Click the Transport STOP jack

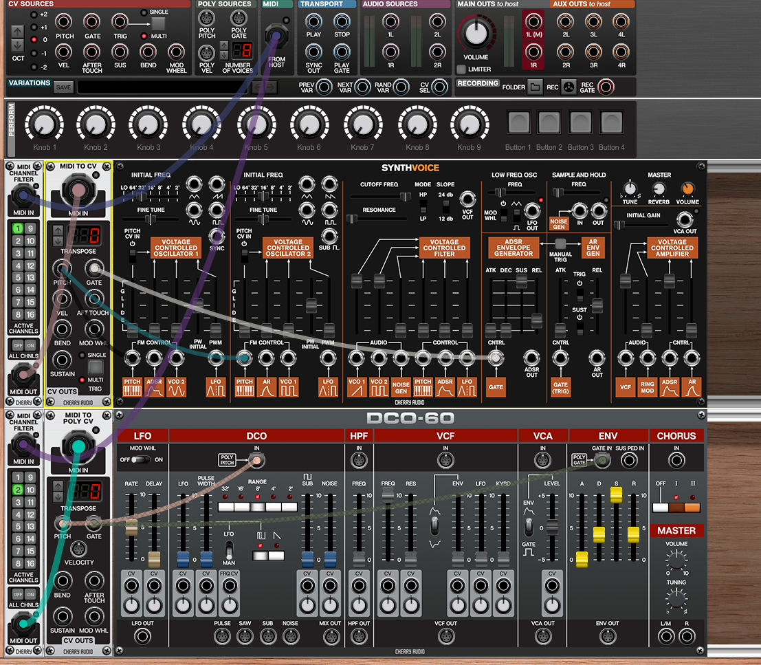coord(342,22)
